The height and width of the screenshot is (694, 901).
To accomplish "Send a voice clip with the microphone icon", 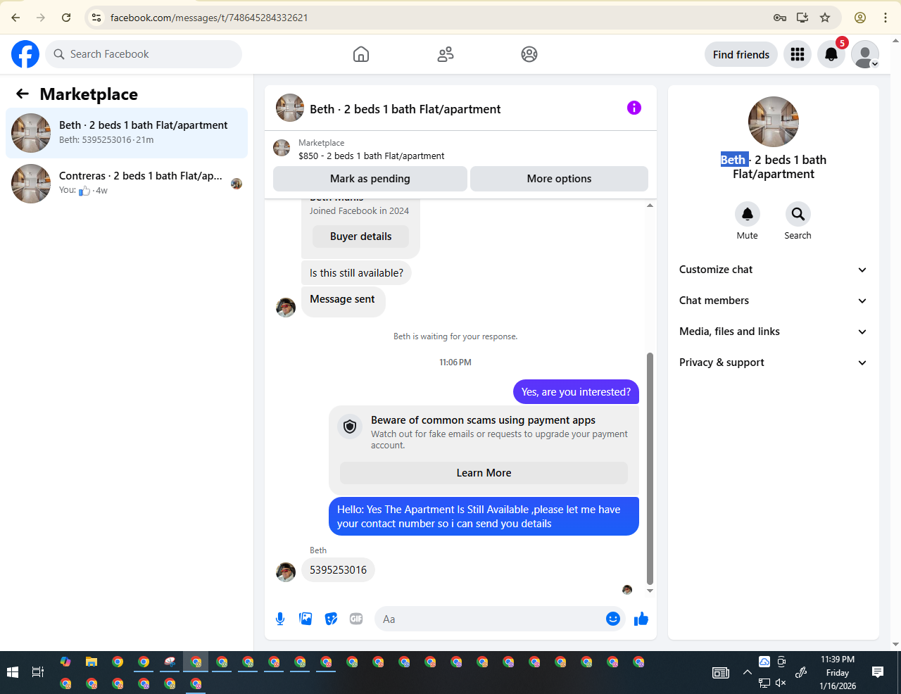I will (280, 619).
